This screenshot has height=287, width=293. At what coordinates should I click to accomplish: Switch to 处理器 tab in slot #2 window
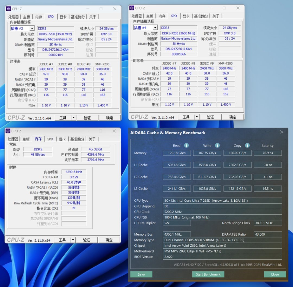click(13, 17)
